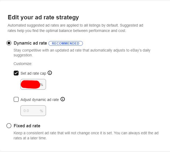The width and height of the screenshot is (170, 152).
Task: Click the info icon beside Set ad rate cap
Action: 50,73
